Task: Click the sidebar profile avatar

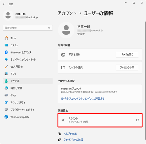Action: 8,15
